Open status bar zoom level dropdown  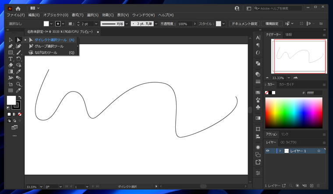(41, 187)
